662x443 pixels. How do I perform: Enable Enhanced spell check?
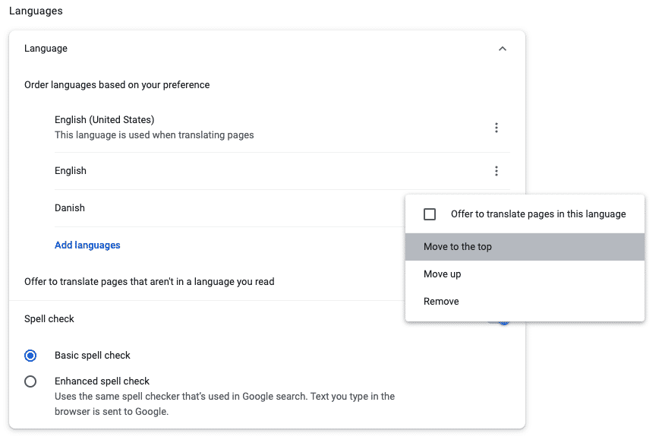[x=30, y=381]
